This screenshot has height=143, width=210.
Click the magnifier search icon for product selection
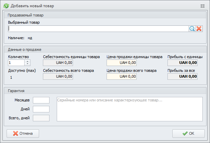pyautogui.click(x=192, y=29)
